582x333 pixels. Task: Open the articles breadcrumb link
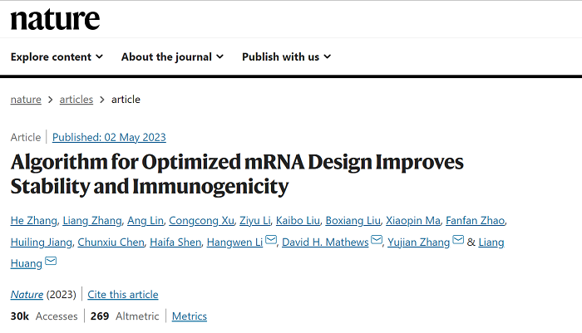[x=76, y=100]
